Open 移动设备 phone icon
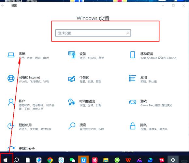Screen dimensions: 189x163 (133, 55)
